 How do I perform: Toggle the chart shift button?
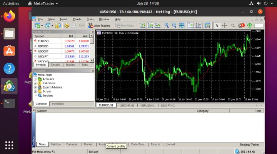[x=199, y=26]
